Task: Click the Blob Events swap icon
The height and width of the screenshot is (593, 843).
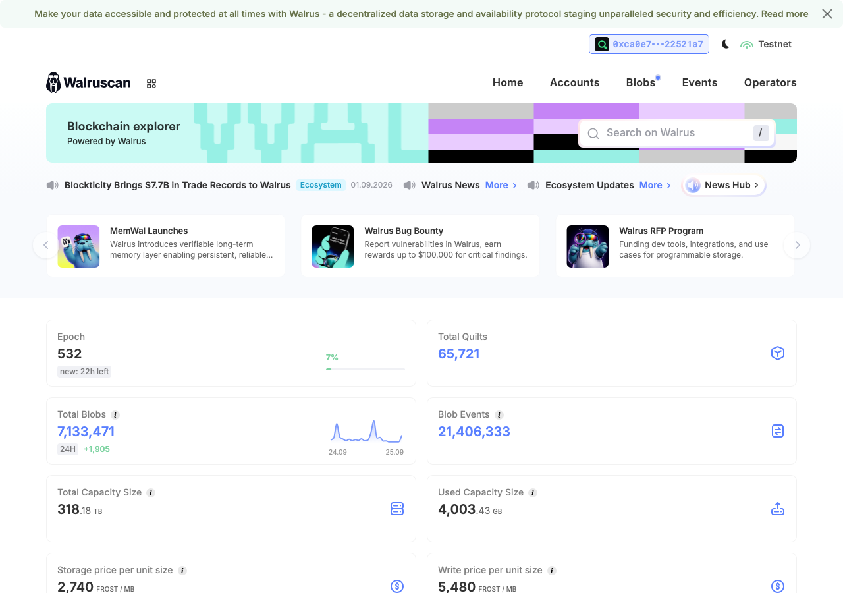Action: tap(778, 431)
